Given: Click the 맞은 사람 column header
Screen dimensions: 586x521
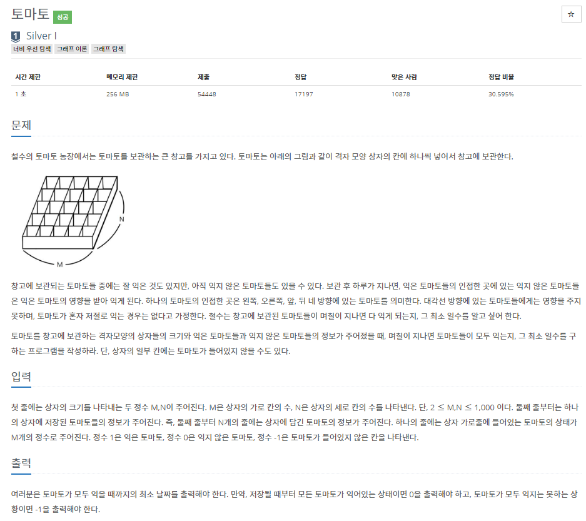Looking at the screenshot, I should [404, 77].
